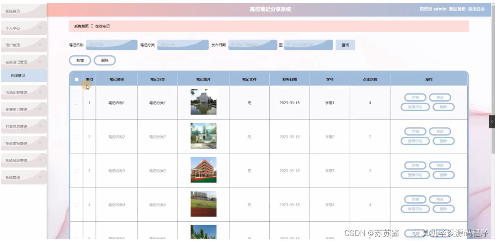Screen dimensions: 495x241
Task: Click 删除 in the 笔记名称1 row
Action: pyautogui.click(x=443, y=107)
